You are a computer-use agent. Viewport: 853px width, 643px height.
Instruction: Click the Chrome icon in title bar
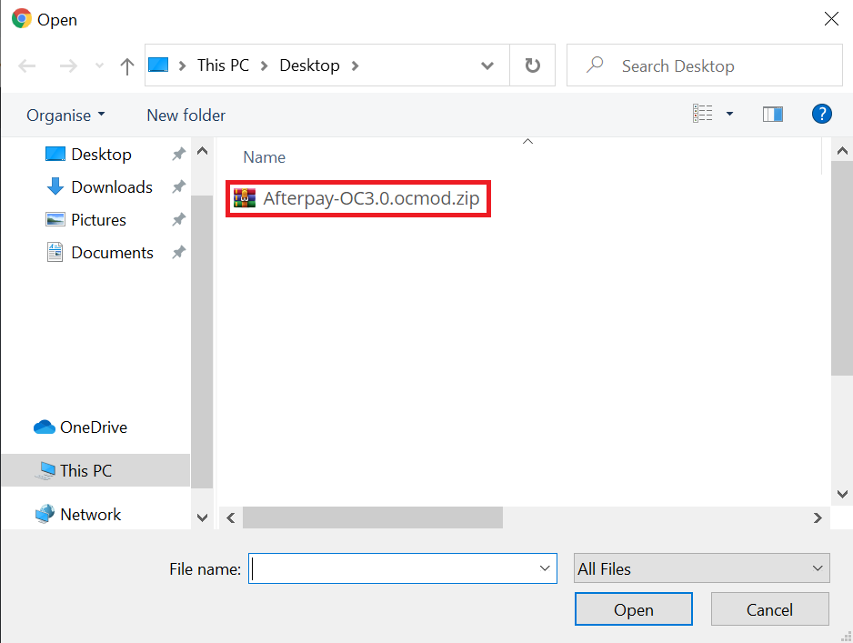[x=22, y=18]
